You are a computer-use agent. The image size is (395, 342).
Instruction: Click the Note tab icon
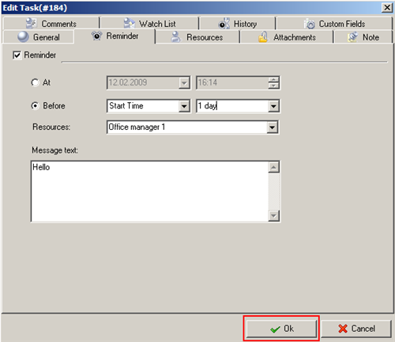(x=353, y=36)
